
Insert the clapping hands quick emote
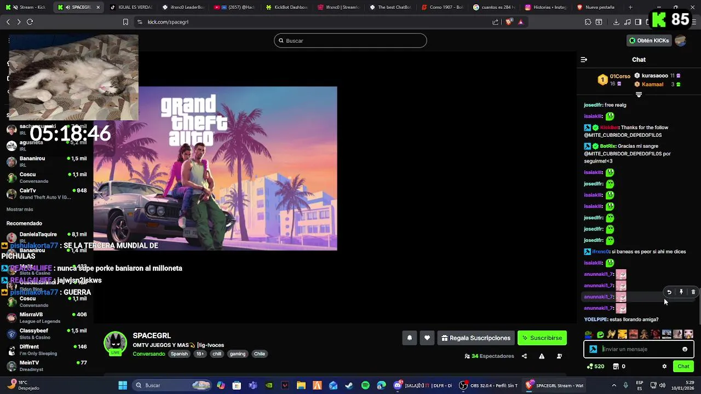[611, 334]
